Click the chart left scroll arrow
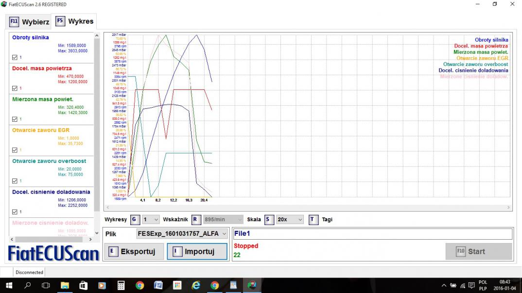The width and height of the screenshot is (522, 293). point(107,207)
